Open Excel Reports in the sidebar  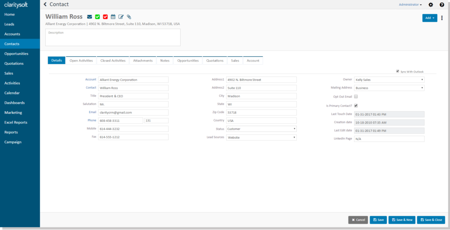[20, 122]
